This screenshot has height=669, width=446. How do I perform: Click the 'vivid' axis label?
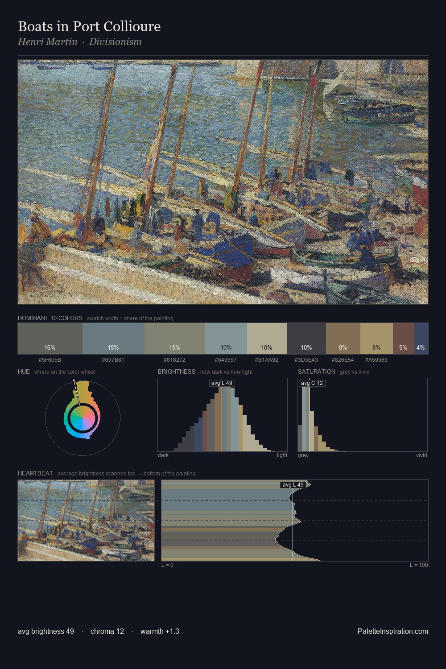tap(421, 455)
